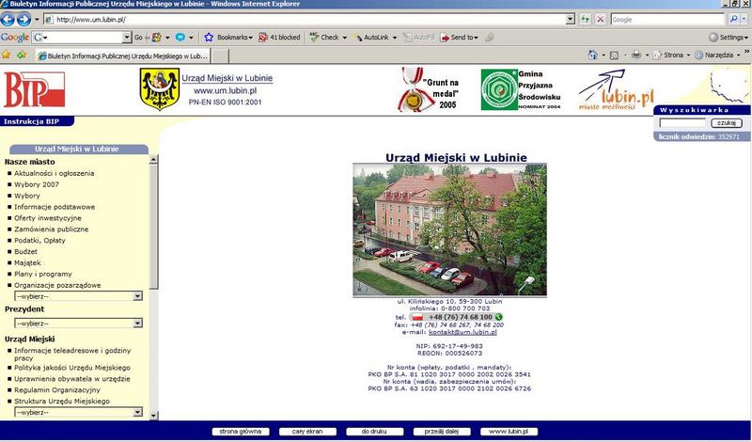Click the Refresh page icon

click(x=585, y=20)
